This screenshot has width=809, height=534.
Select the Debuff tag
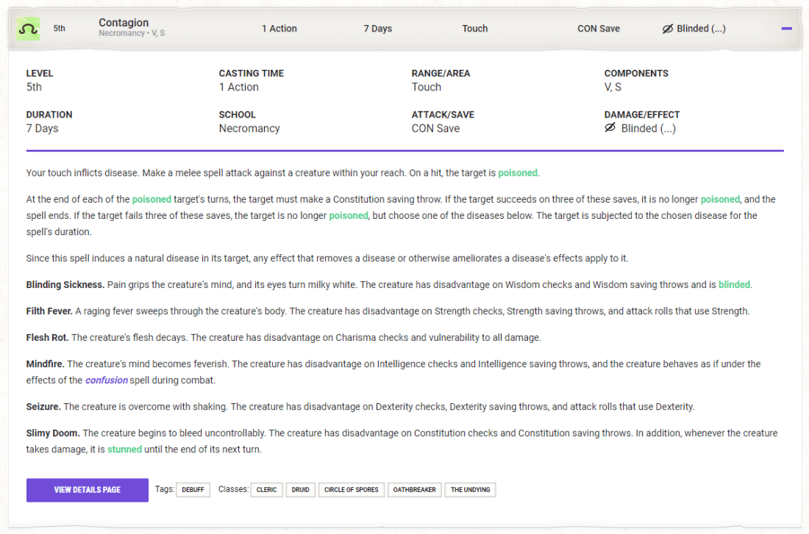pyautogui.click(x=193, y=490)
